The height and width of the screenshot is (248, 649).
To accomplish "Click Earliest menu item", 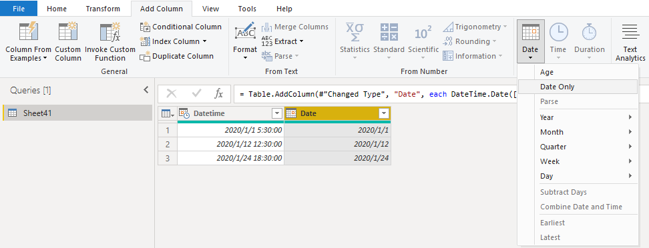I will (578, 223).
